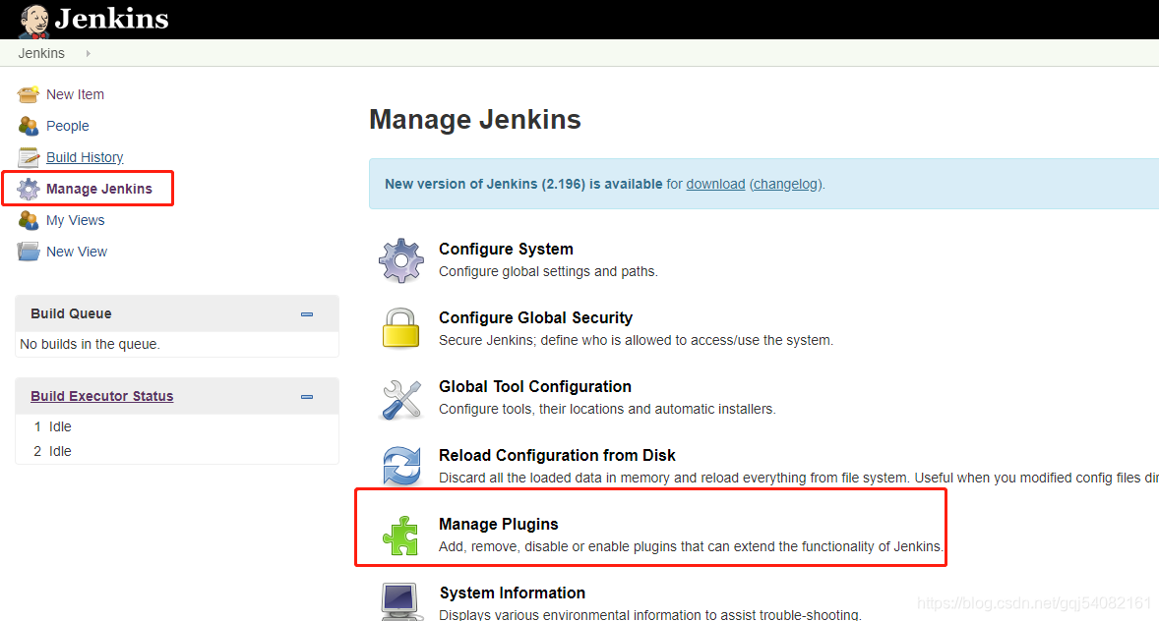Click the System Information monitor icon

coord(401,601)
